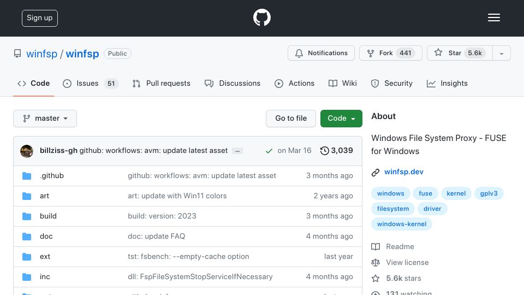This screenshot has height=295, width=524.
Task: Click the folder icon for build
Action: (27, 216)
